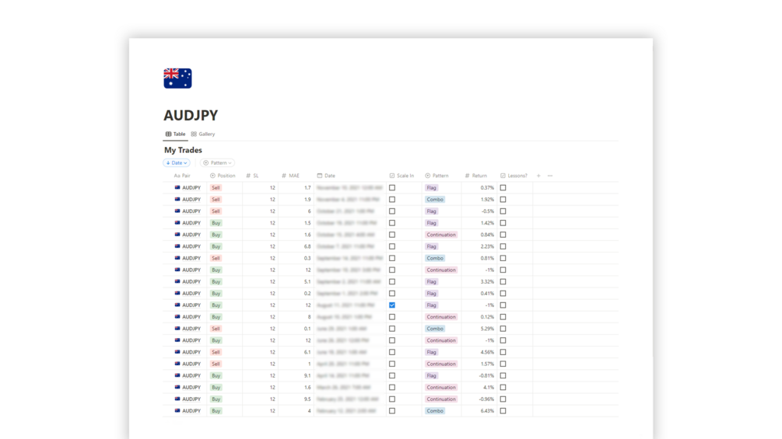Check Scale In for the 6.43% return row
The width and height of the screenshot is (782, 439).
tap(392, 410)
